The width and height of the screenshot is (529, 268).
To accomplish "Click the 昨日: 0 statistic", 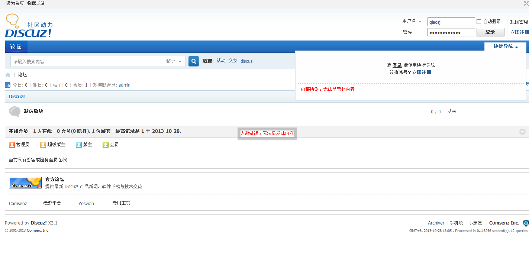I will 40,85.
